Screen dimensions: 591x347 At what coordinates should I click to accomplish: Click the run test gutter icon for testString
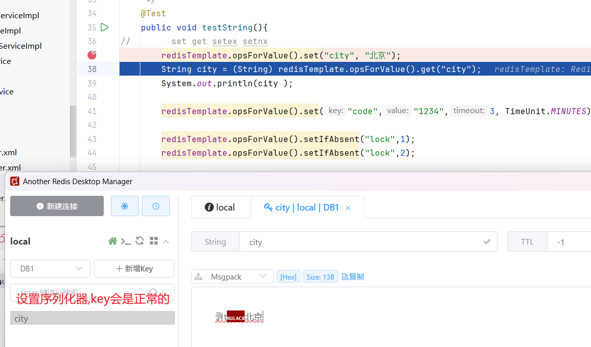(x=104, y=27)
